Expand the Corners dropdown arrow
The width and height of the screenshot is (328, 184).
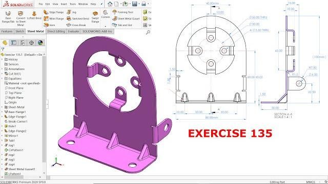click(106, 26)
